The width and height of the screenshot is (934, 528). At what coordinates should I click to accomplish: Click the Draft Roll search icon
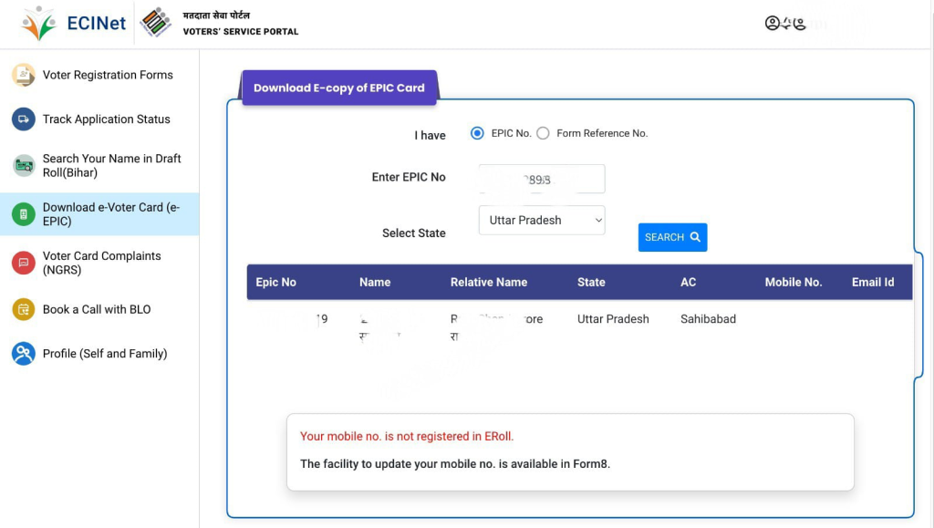[x=23, y=165]
